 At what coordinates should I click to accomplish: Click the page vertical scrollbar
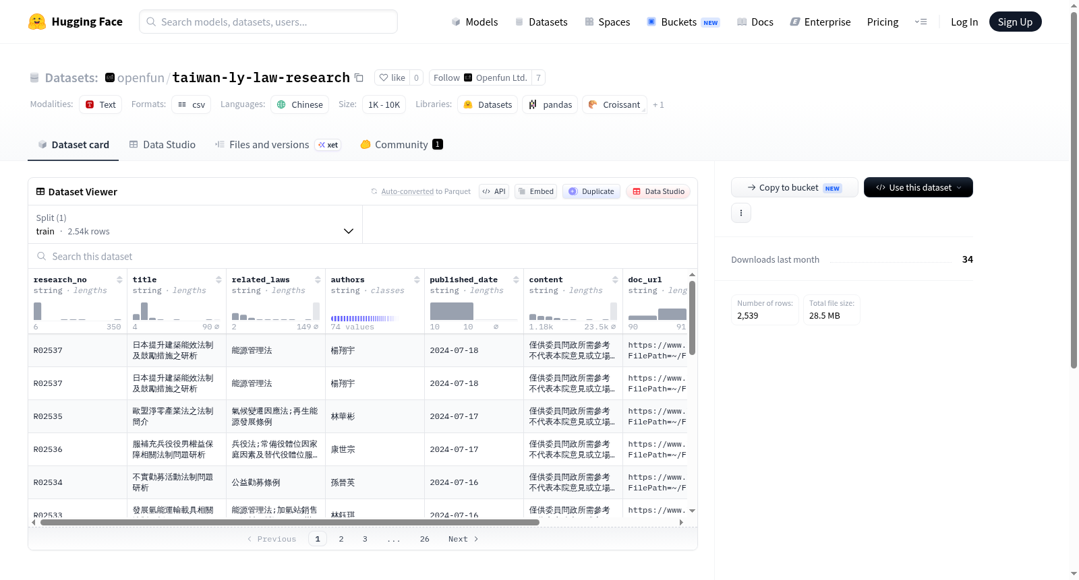tap(1074, 190)
